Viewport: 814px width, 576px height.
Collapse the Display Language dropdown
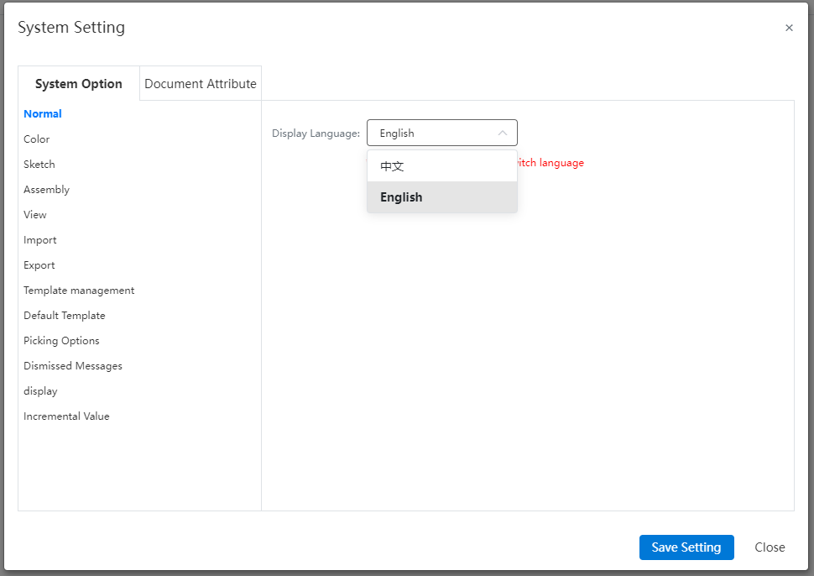point(441,133)
